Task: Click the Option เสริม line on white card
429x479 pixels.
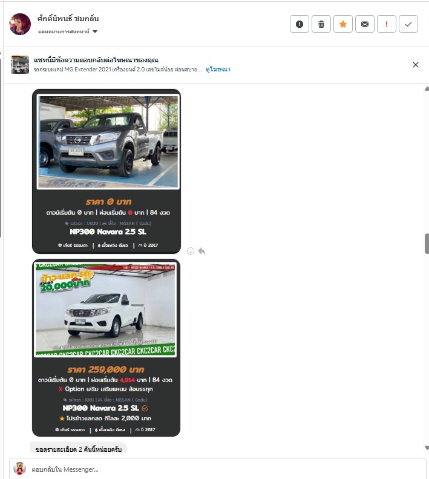Action: point(105,389)
